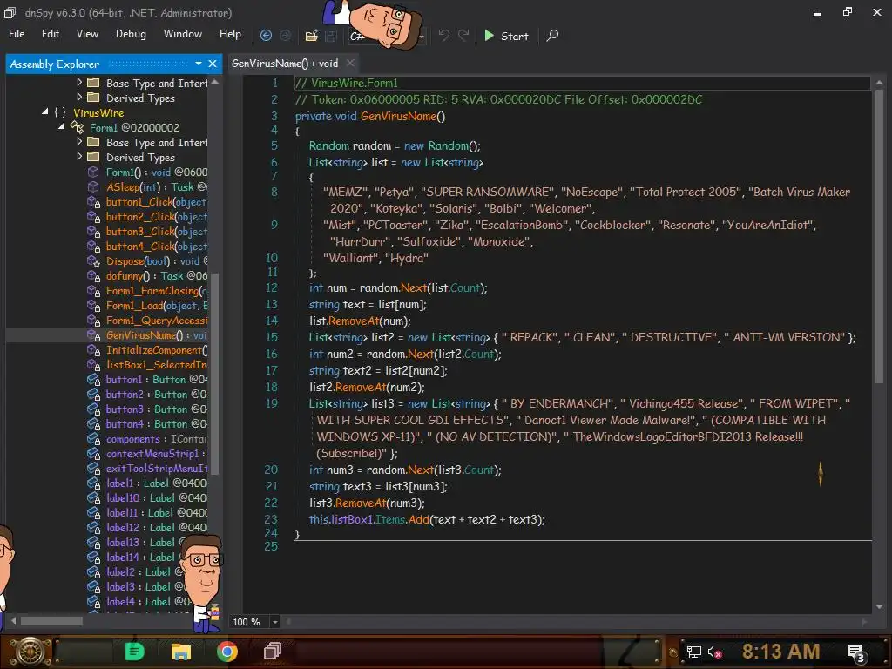Navigate forward with the toolbar forward arrow
The height and width of the screenshot is (669, 892).
click(285, 36)
